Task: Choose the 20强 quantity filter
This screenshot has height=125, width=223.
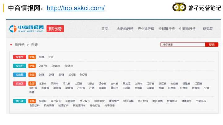Action: pyautogui.click(x=51, y=75)
